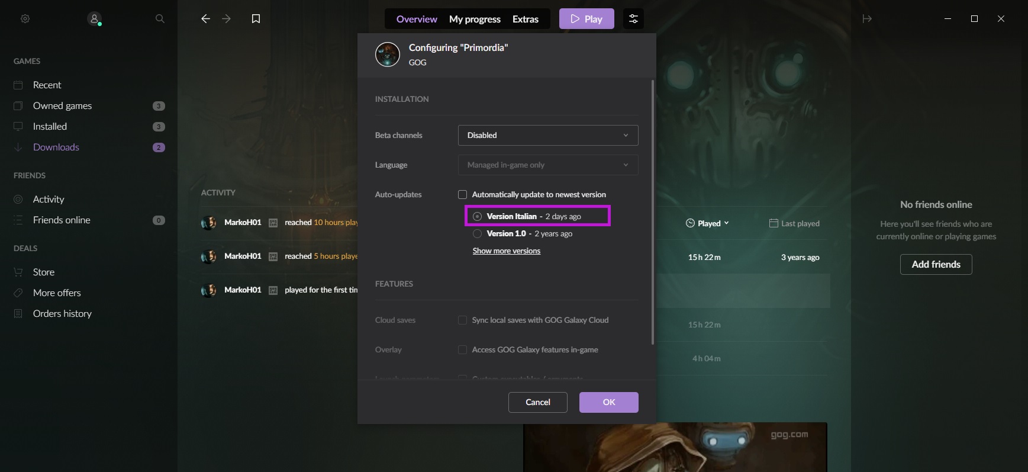Click Cancel in the configuration dialog
Image resolution: width=1028 pixels, height=472 pixels.
pos(538,402)
